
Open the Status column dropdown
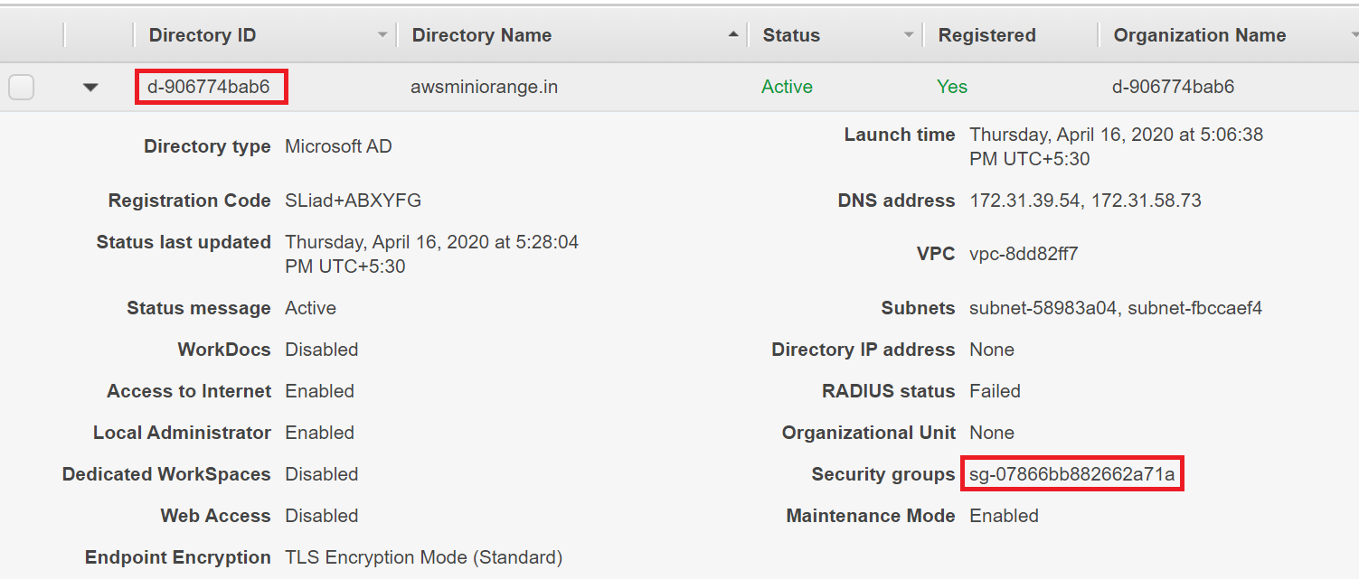coord(909,34)
